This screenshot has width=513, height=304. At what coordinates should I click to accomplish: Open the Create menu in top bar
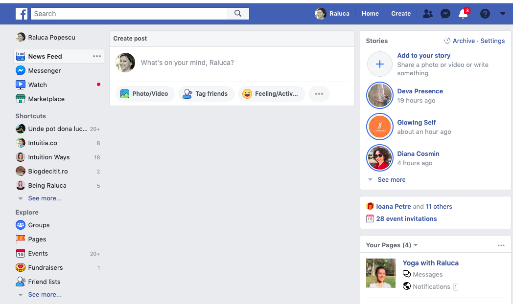coord(401,14)
